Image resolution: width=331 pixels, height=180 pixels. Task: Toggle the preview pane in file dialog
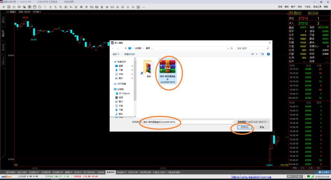tap(262, 54)
